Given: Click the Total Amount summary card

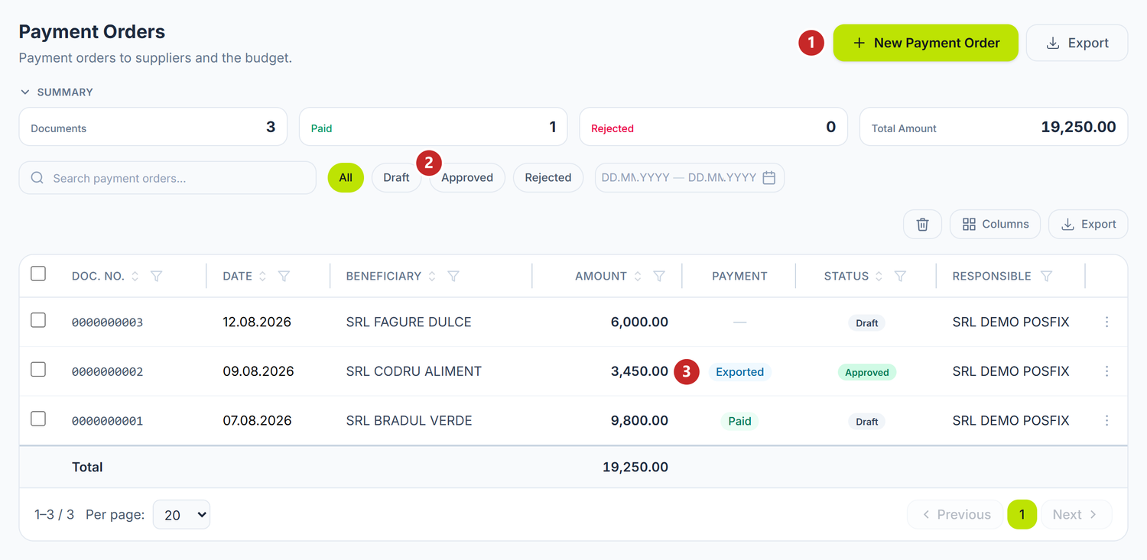Looking at the screenshot, I should click(x=993, y=127).
